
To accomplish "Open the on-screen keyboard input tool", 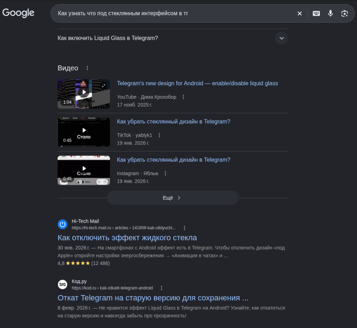I will [x=316, y=14].
